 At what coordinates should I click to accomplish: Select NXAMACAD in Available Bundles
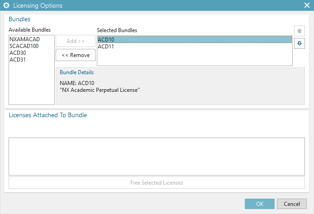pos(21,39)
